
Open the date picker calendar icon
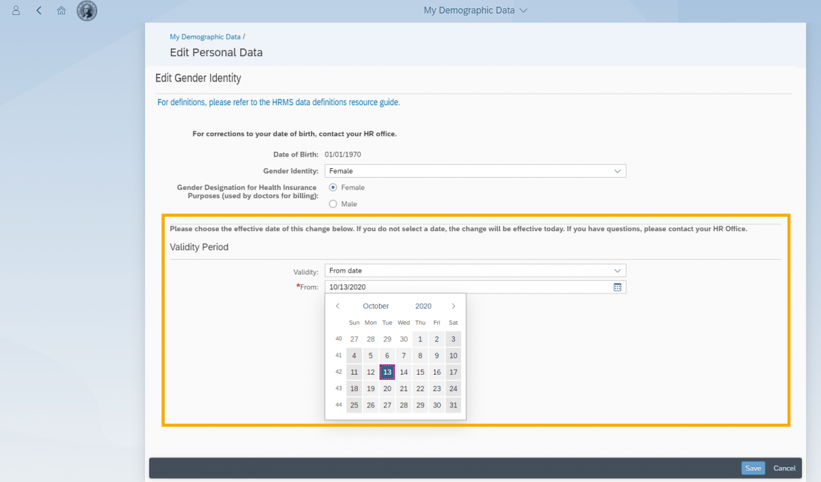point(618,286)
